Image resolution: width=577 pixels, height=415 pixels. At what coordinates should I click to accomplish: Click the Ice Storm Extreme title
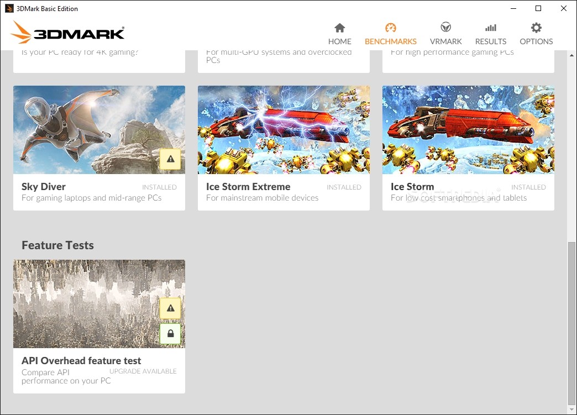[x=248, y=187]
